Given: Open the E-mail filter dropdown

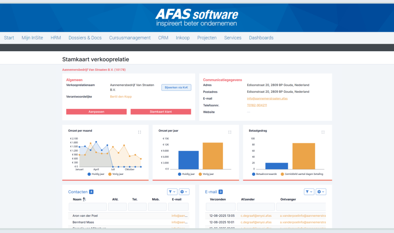Looking at the screenshot, I should [309, 191].
